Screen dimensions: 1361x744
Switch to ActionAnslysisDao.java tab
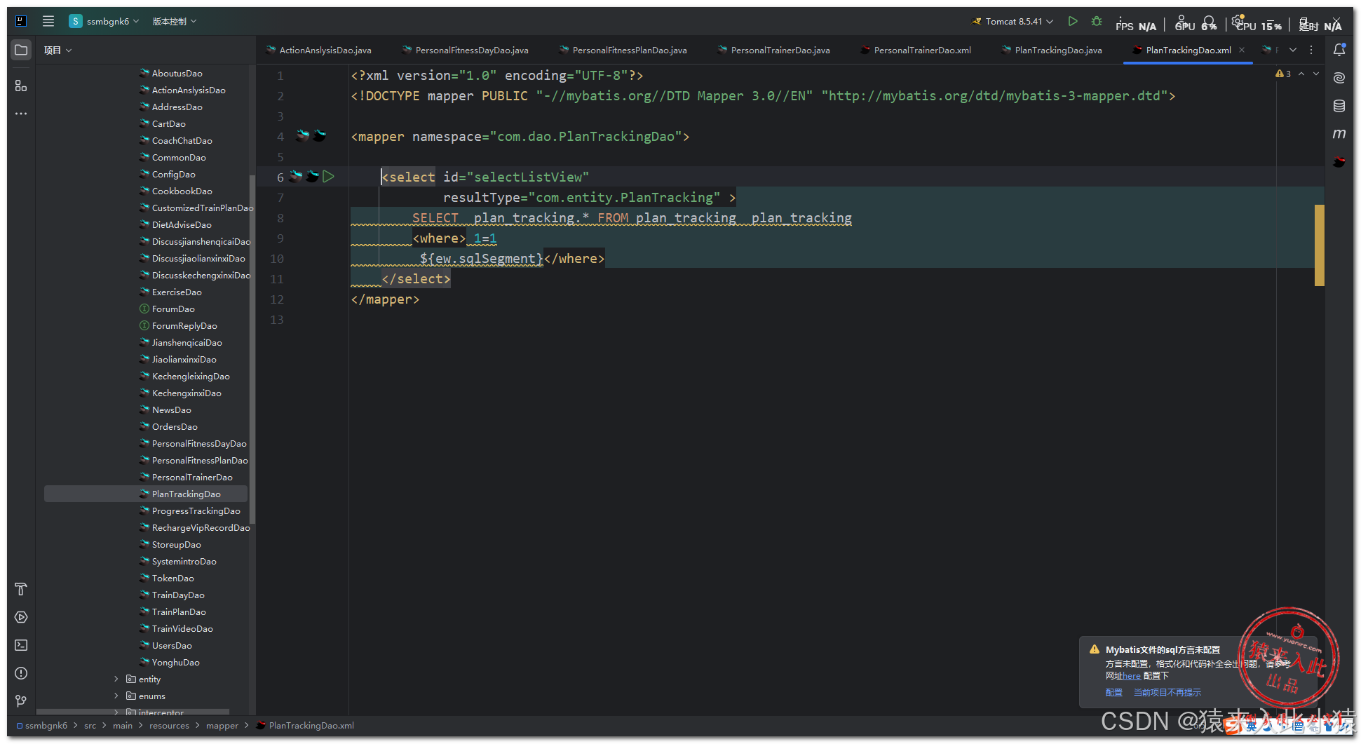point(319,50)
